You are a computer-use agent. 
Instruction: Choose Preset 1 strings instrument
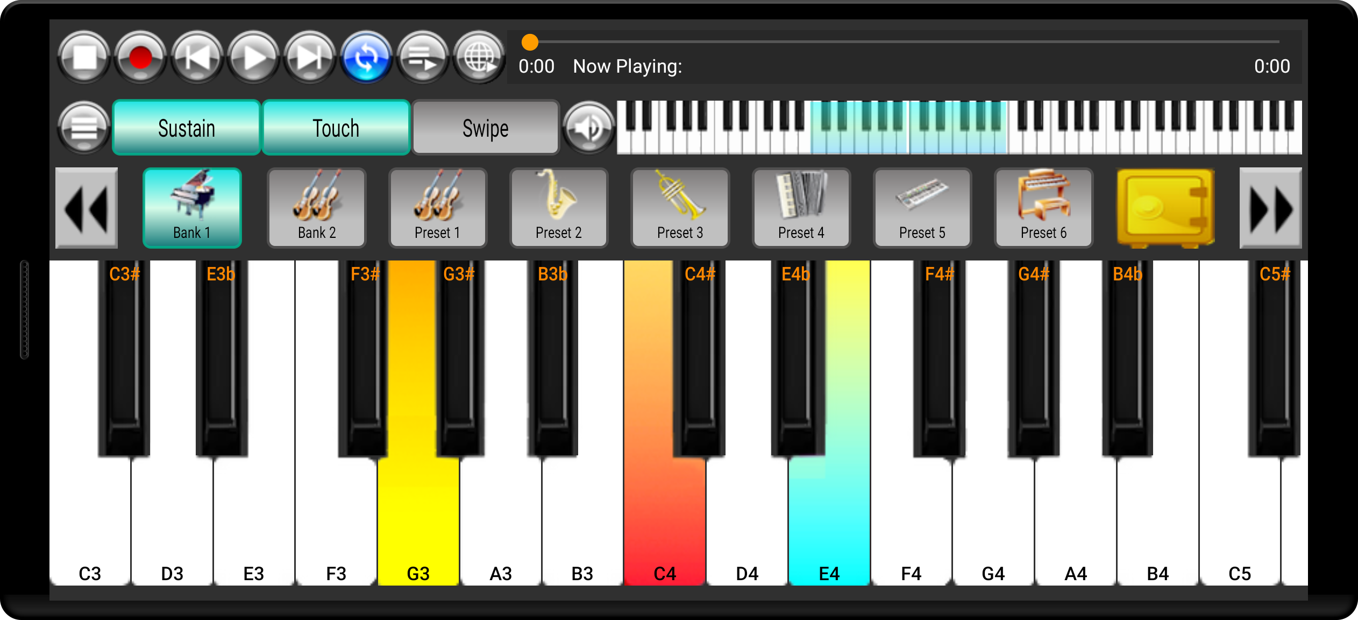tap(438, 208)
